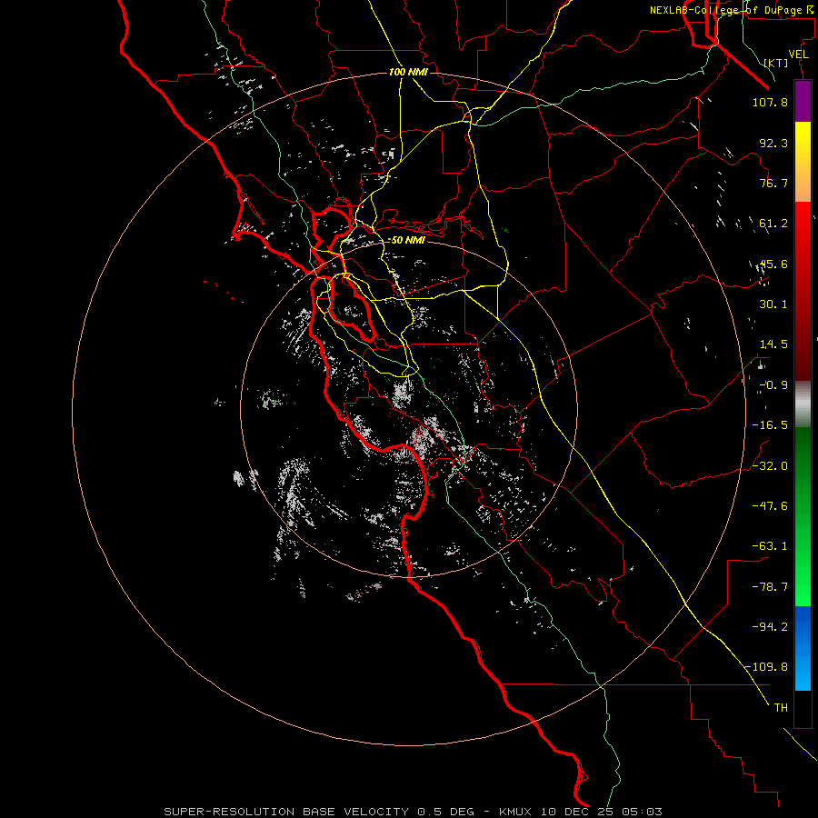Click the purple segment of velocity color bar
The height and width of the screenshot is (818, 818).
(803, 101)
